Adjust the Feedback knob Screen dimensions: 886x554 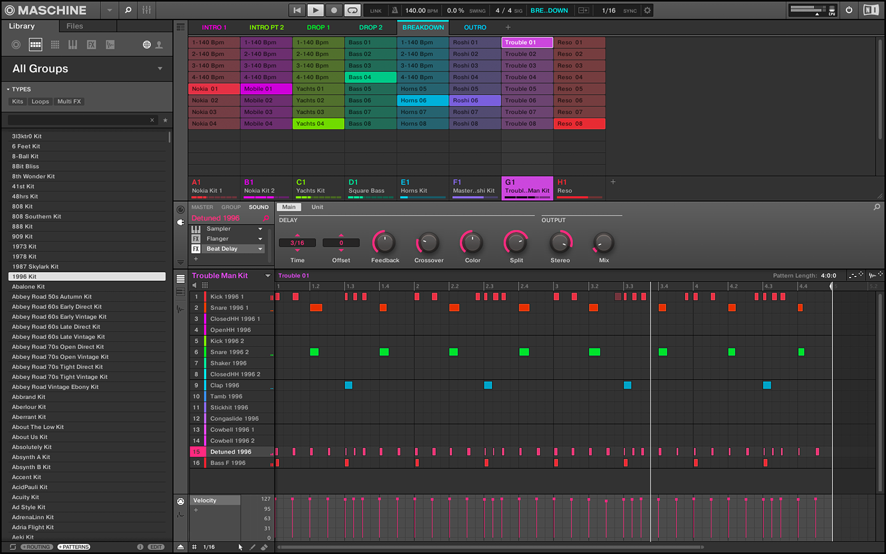pyautogui.click(x=384, y=242)
